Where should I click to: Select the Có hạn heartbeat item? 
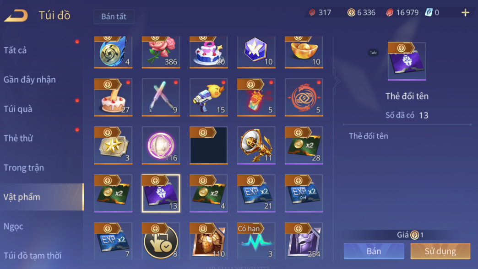[x=256, y=241]
